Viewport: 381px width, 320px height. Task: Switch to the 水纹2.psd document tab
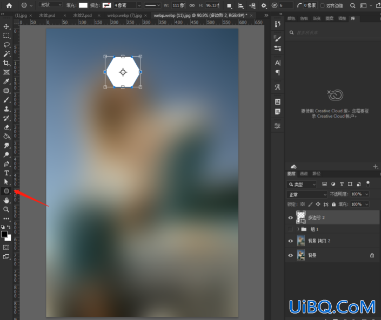tap(82, 16)
